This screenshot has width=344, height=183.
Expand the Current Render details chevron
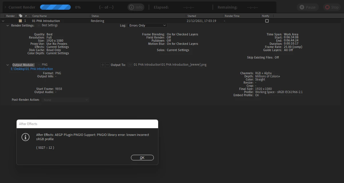click(x=5, y=7)
